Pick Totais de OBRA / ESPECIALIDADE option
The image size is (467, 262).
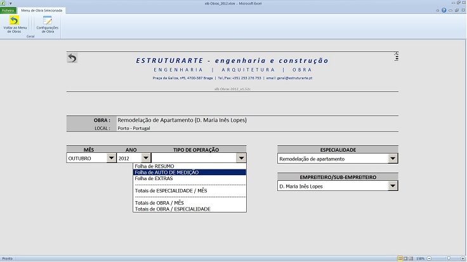[173, 209]
